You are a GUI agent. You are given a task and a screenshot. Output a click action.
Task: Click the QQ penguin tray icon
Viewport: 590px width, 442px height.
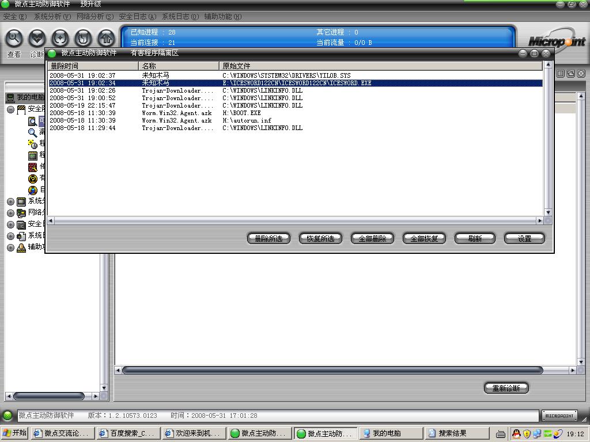[517, 434]
